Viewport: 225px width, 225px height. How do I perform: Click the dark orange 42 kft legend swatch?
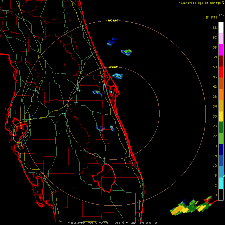pos(221,83)
